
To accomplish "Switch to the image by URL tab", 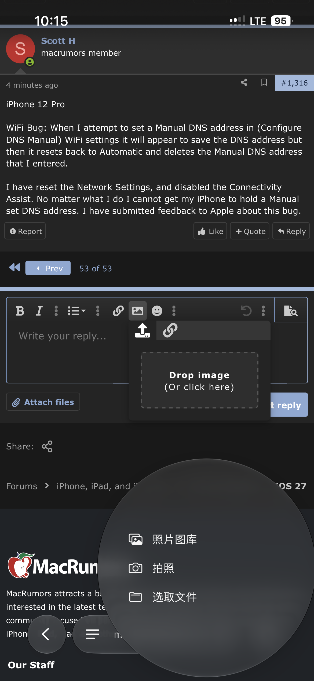I will coord(170,330).
